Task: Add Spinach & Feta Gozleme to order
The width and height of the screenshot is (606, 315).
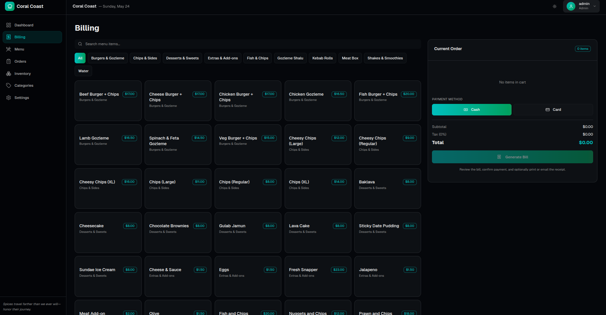Action: pyautogui.click(x=178, y=144)
